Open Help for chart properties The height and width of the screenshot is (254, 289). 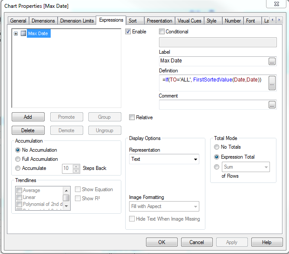(x=267, y=242)
